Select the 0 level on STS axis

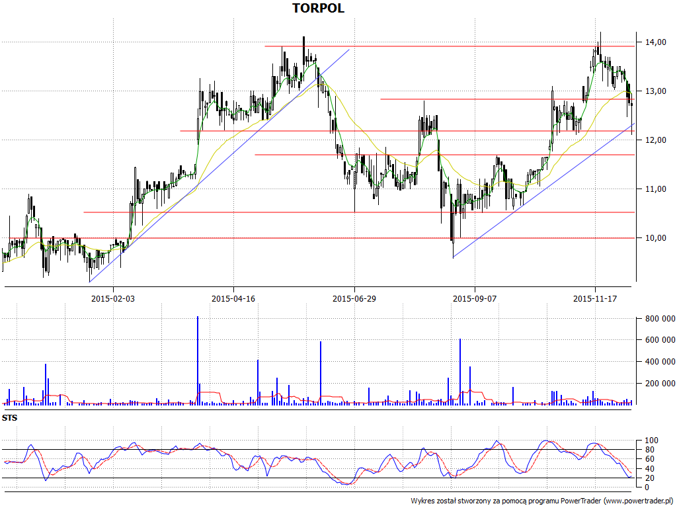tap(647, 487)
